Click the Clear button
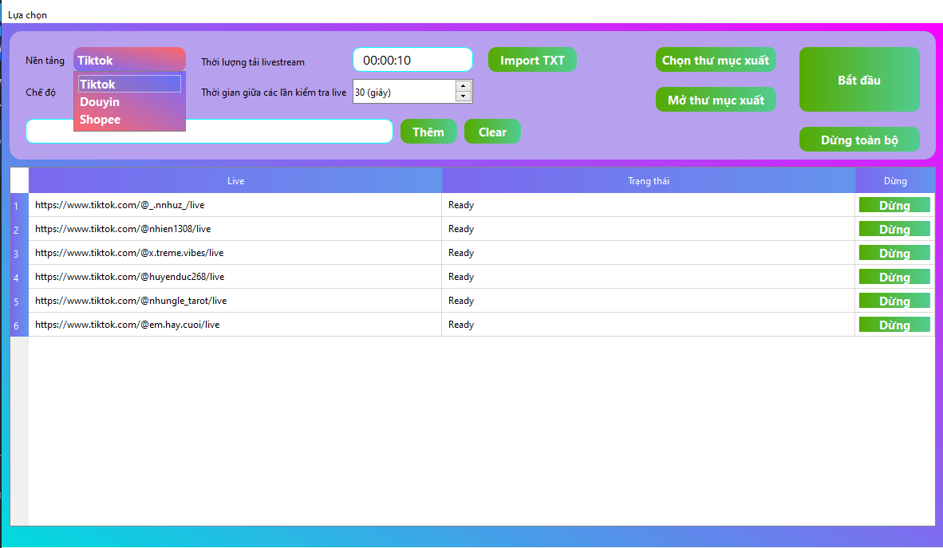 point(492,132)
